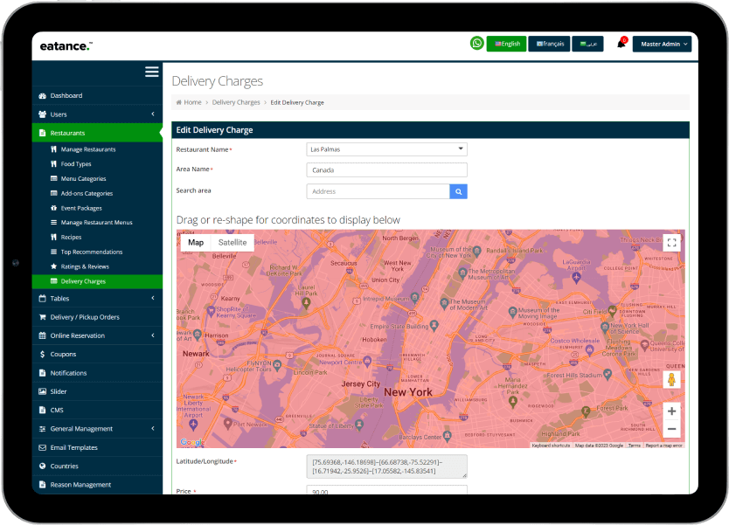Select Delivery Charges sidebar item
The height and width of the screenshot is (525, 729).
97,281
